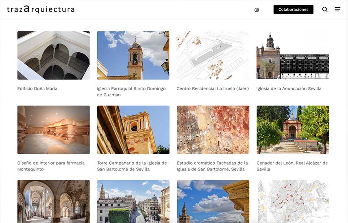Open Centro Residencial La Iruela site plan image
This screenshot has height=223, width=348.
[x=213, y=56]
